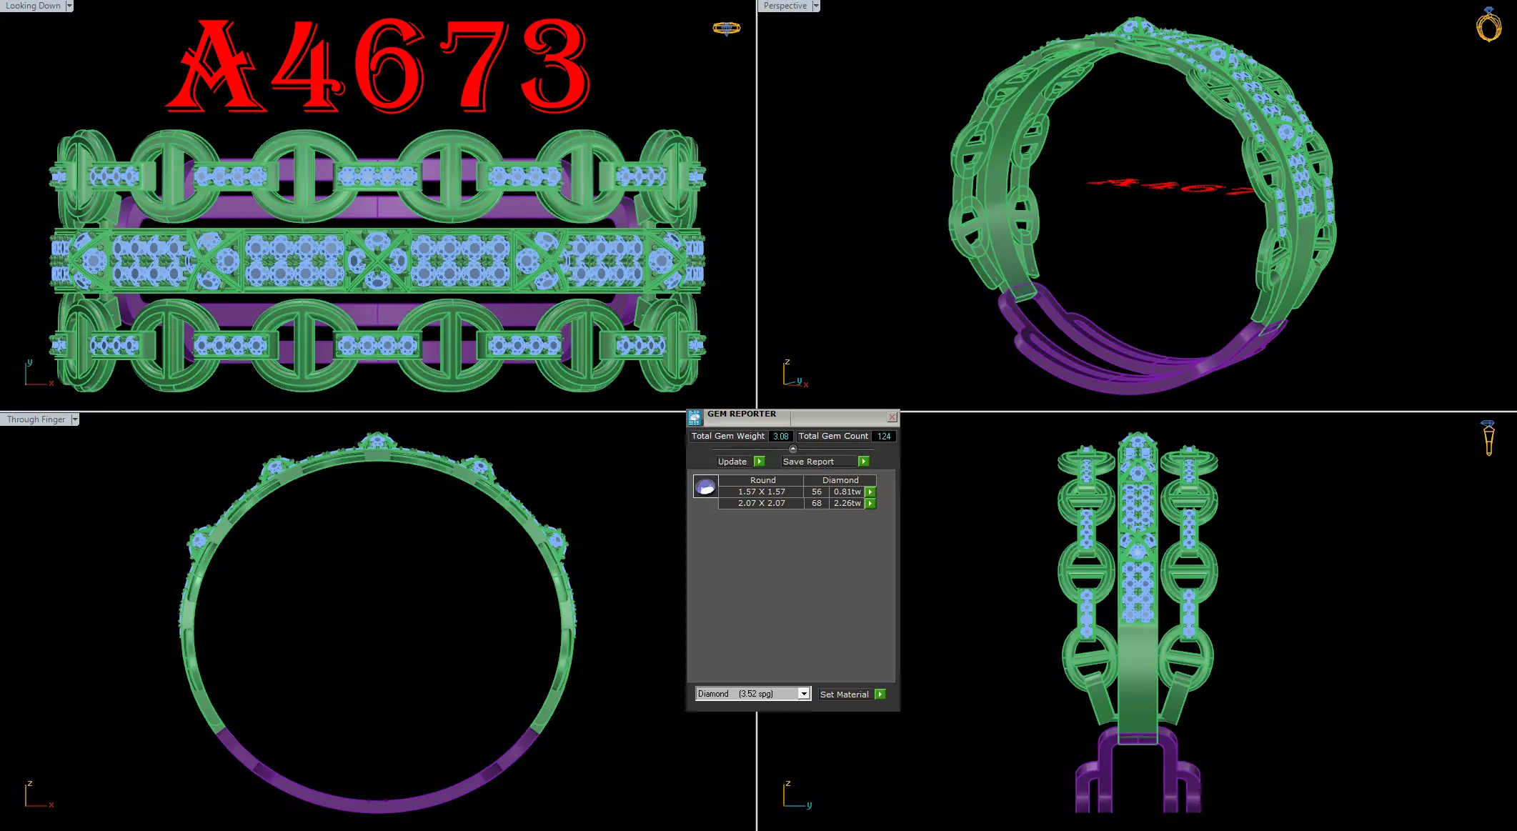Select the 1.57 X 1.57 gem size row
This screenshot has height=831, width=1517.
pyautogui.click(x=762, y=492)
